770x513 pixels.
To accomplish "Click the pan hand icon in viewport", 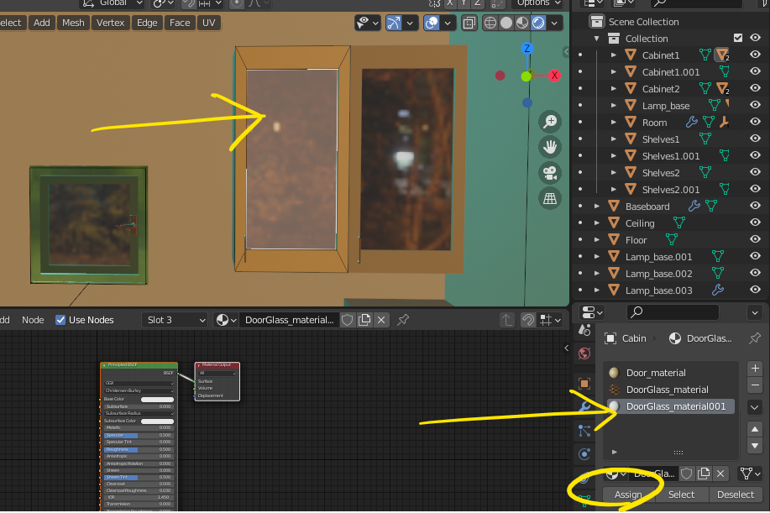I will tap(550, 147).
